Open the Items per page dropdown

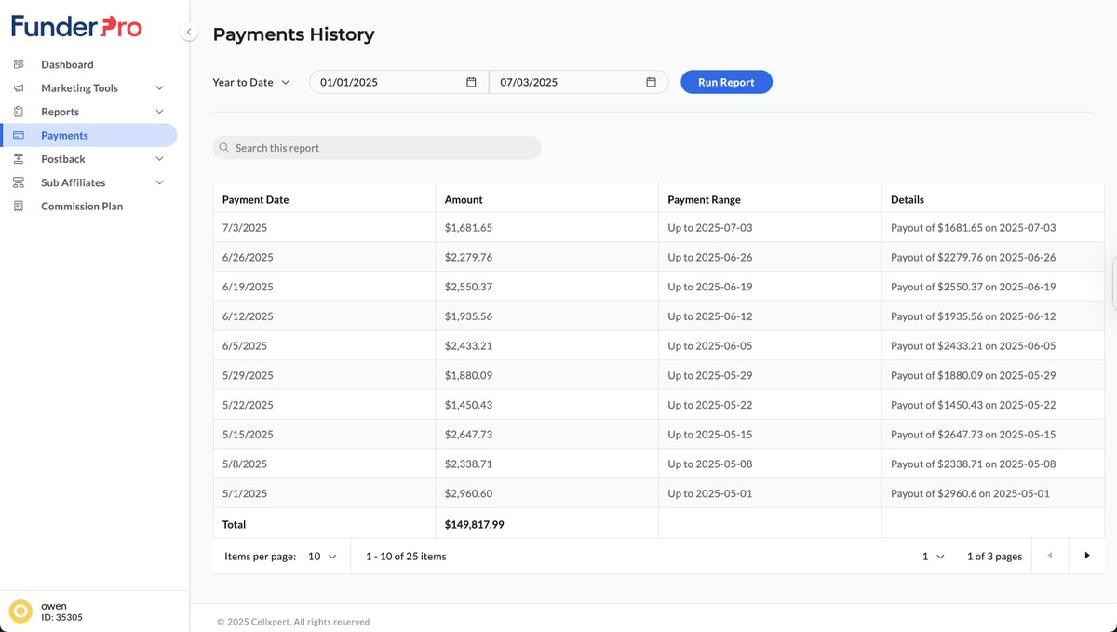click(321, 556)
